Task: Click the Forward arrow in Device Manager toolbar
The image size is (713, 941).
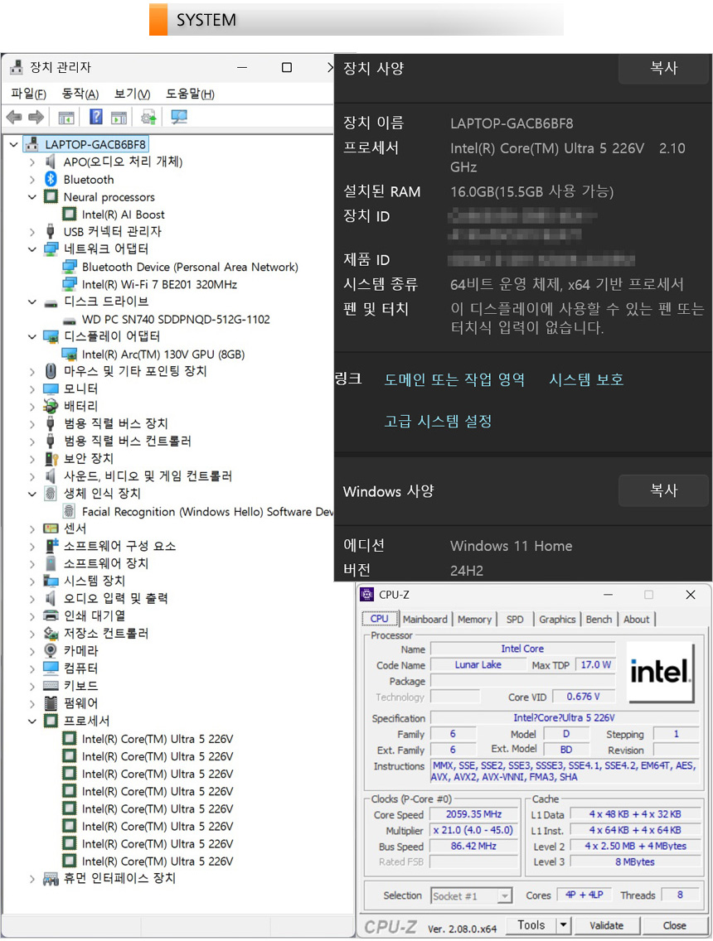Action: coord(36,118)
